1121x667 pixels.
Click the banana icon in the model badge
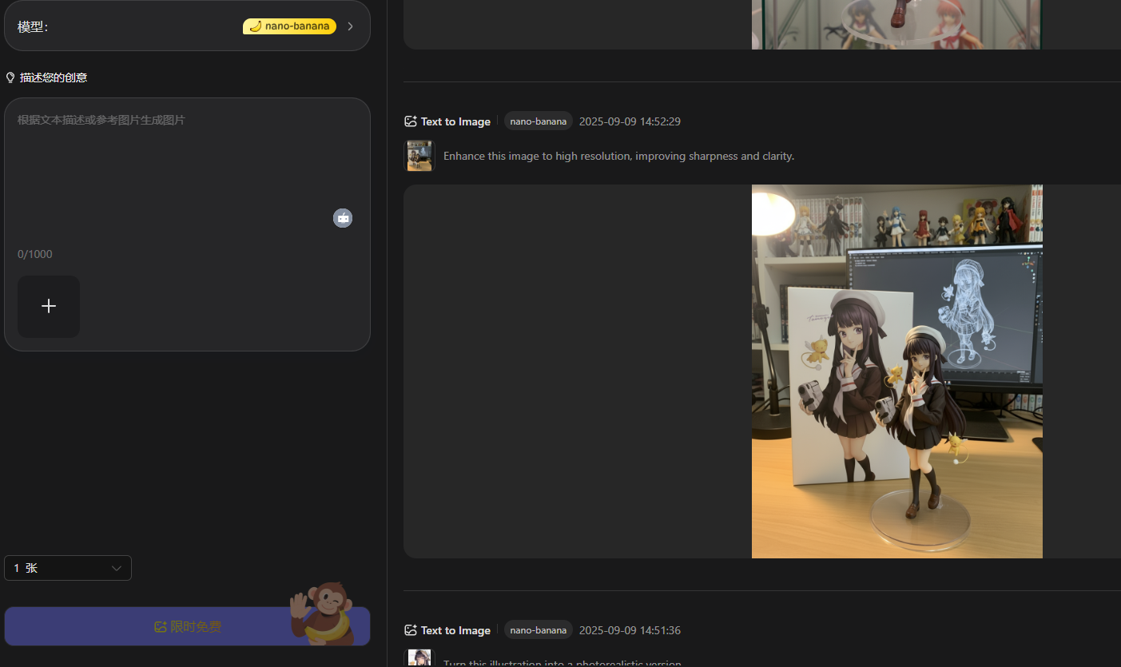256,26
